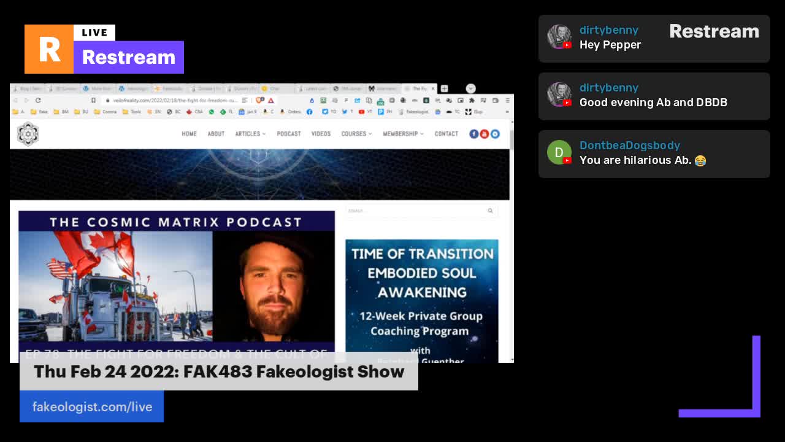Open the YouTube VT bookmark
Viewport: 785px width, 442px height.
366,112
